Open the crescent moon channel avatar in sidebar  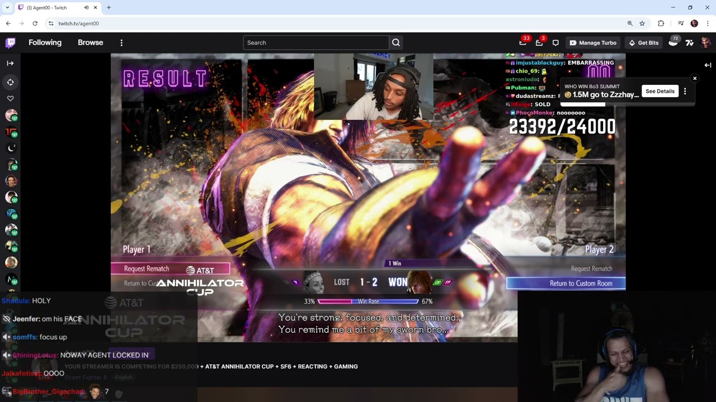click(x=11, y=148)
